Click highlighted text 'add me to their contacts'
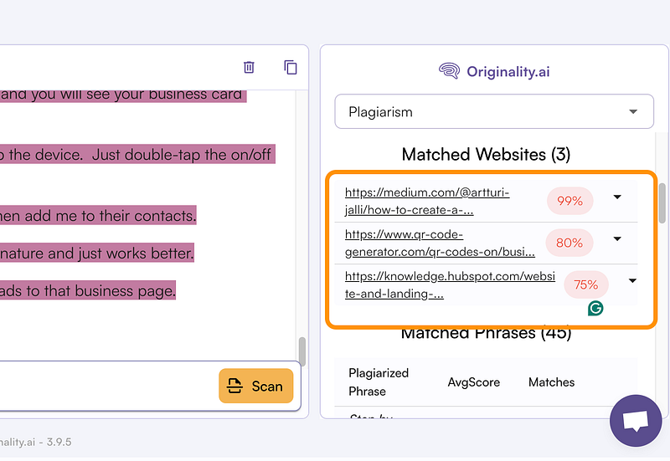This screenshot has width=670, height=461. click(x=110, y=216)
